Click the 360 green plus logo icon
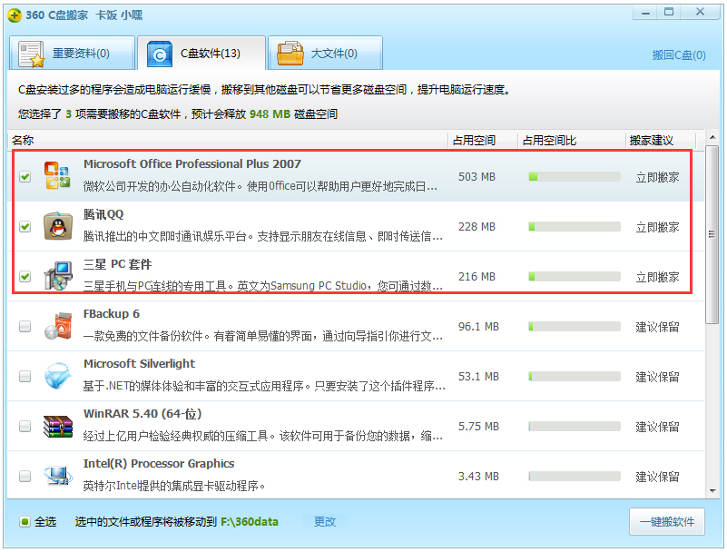The image size is (727, 552). (15, 15)
